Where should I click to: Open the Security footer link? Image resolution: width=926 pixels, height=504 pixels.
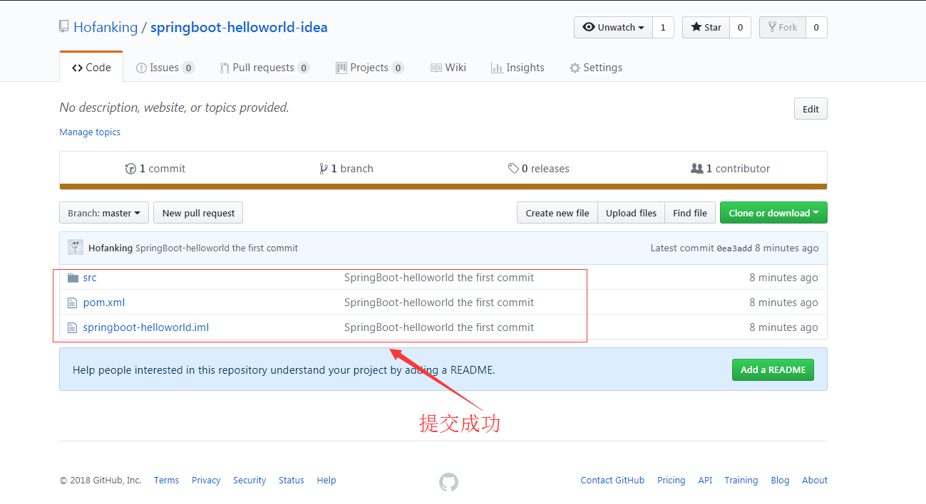249,481
